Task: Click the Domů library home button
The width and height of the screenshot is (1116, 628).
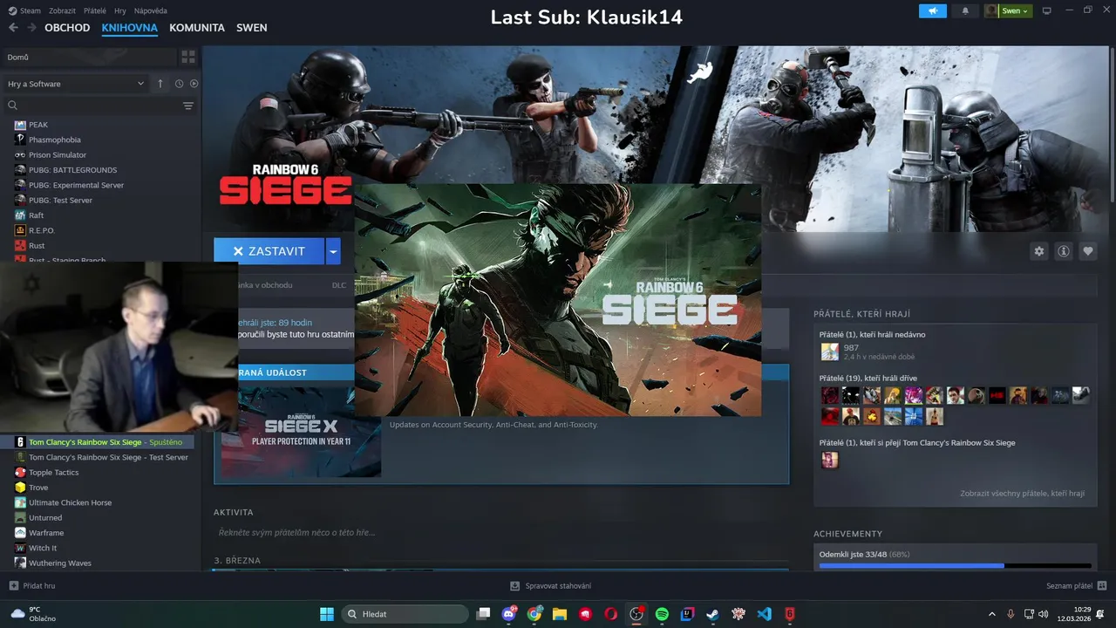Action: (x=89, y=57)
